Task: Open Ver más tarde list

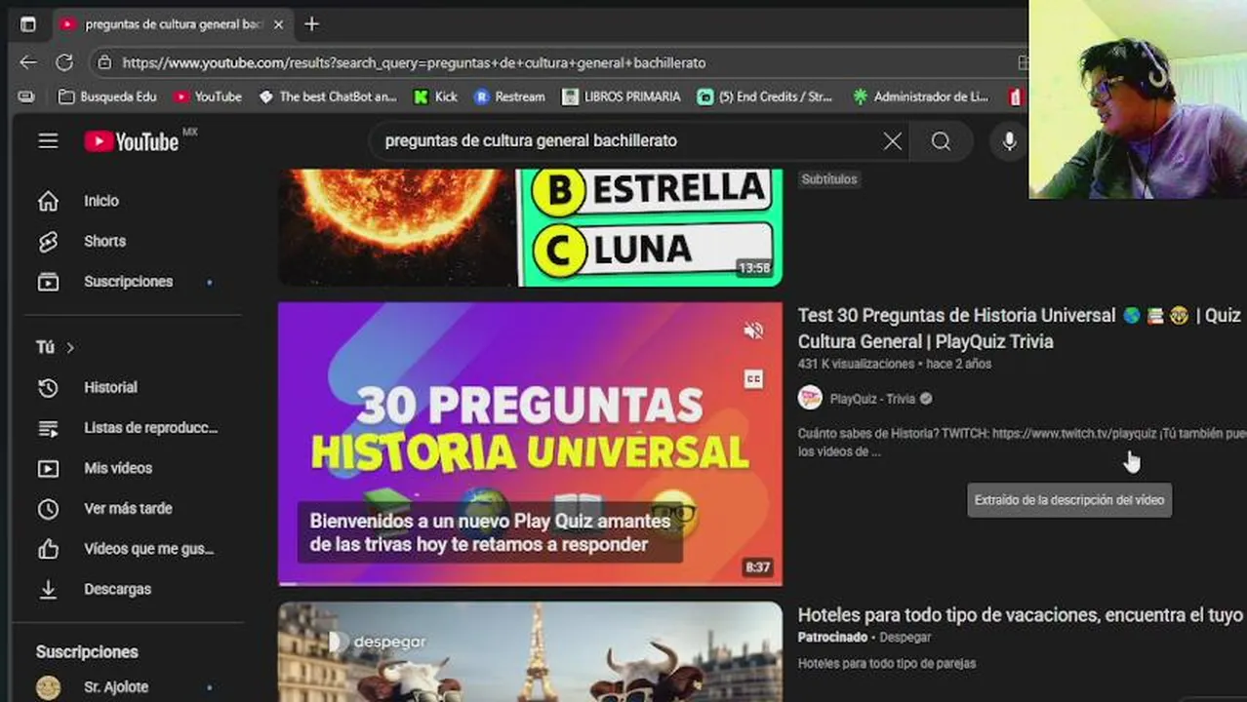Action: (x=127, y=509)
